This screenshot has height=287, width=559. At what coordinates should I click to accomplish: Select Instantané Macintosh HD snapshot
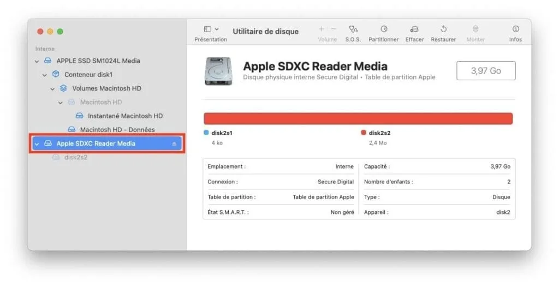click(x=125, y=116)
